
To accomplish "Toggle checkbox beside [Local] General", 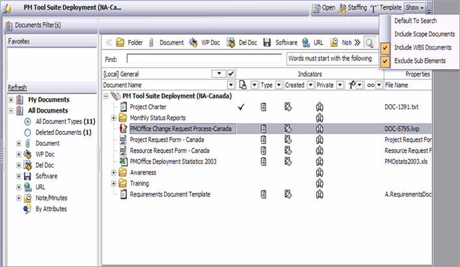I will click(x=231, y=74).
